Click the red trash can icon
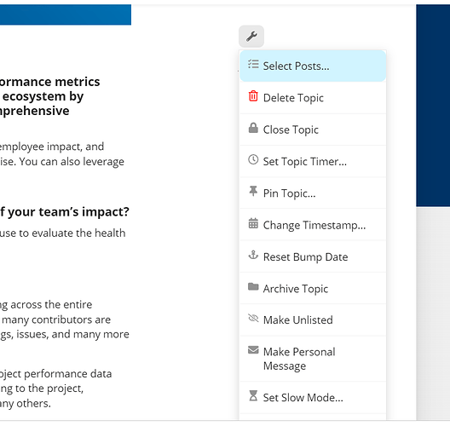This screenshot has height=426, width=450. click(x=253, y=96)
